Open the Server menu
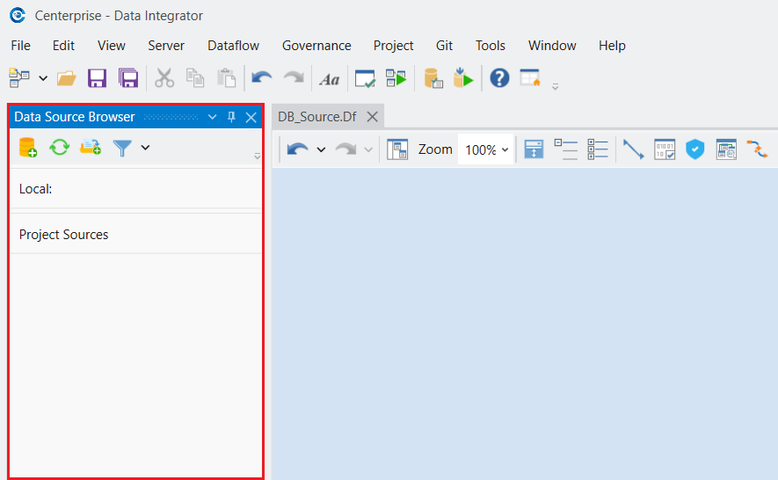 coord(166,46)
